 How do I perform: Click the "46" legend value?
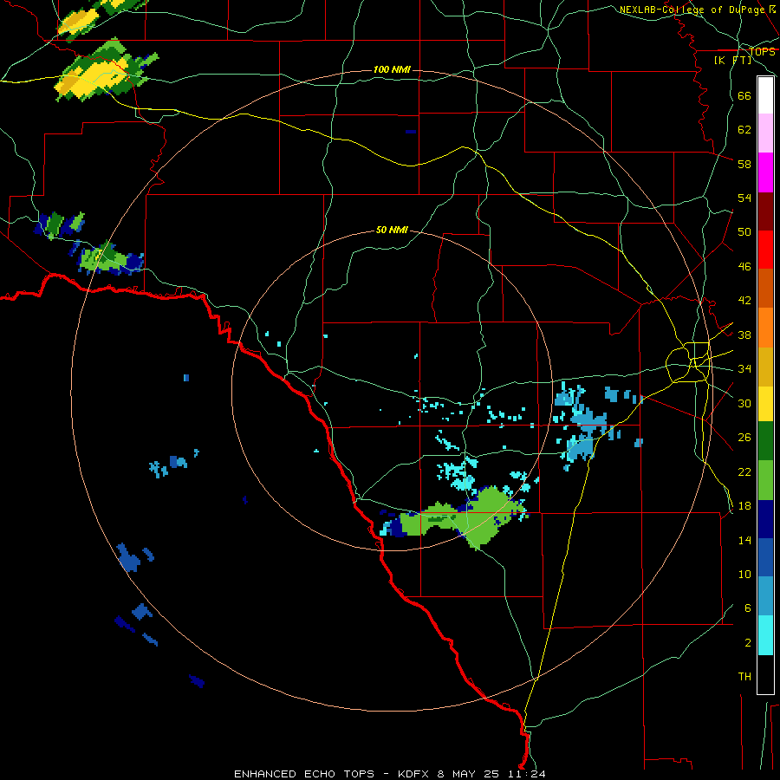(744, 267)
